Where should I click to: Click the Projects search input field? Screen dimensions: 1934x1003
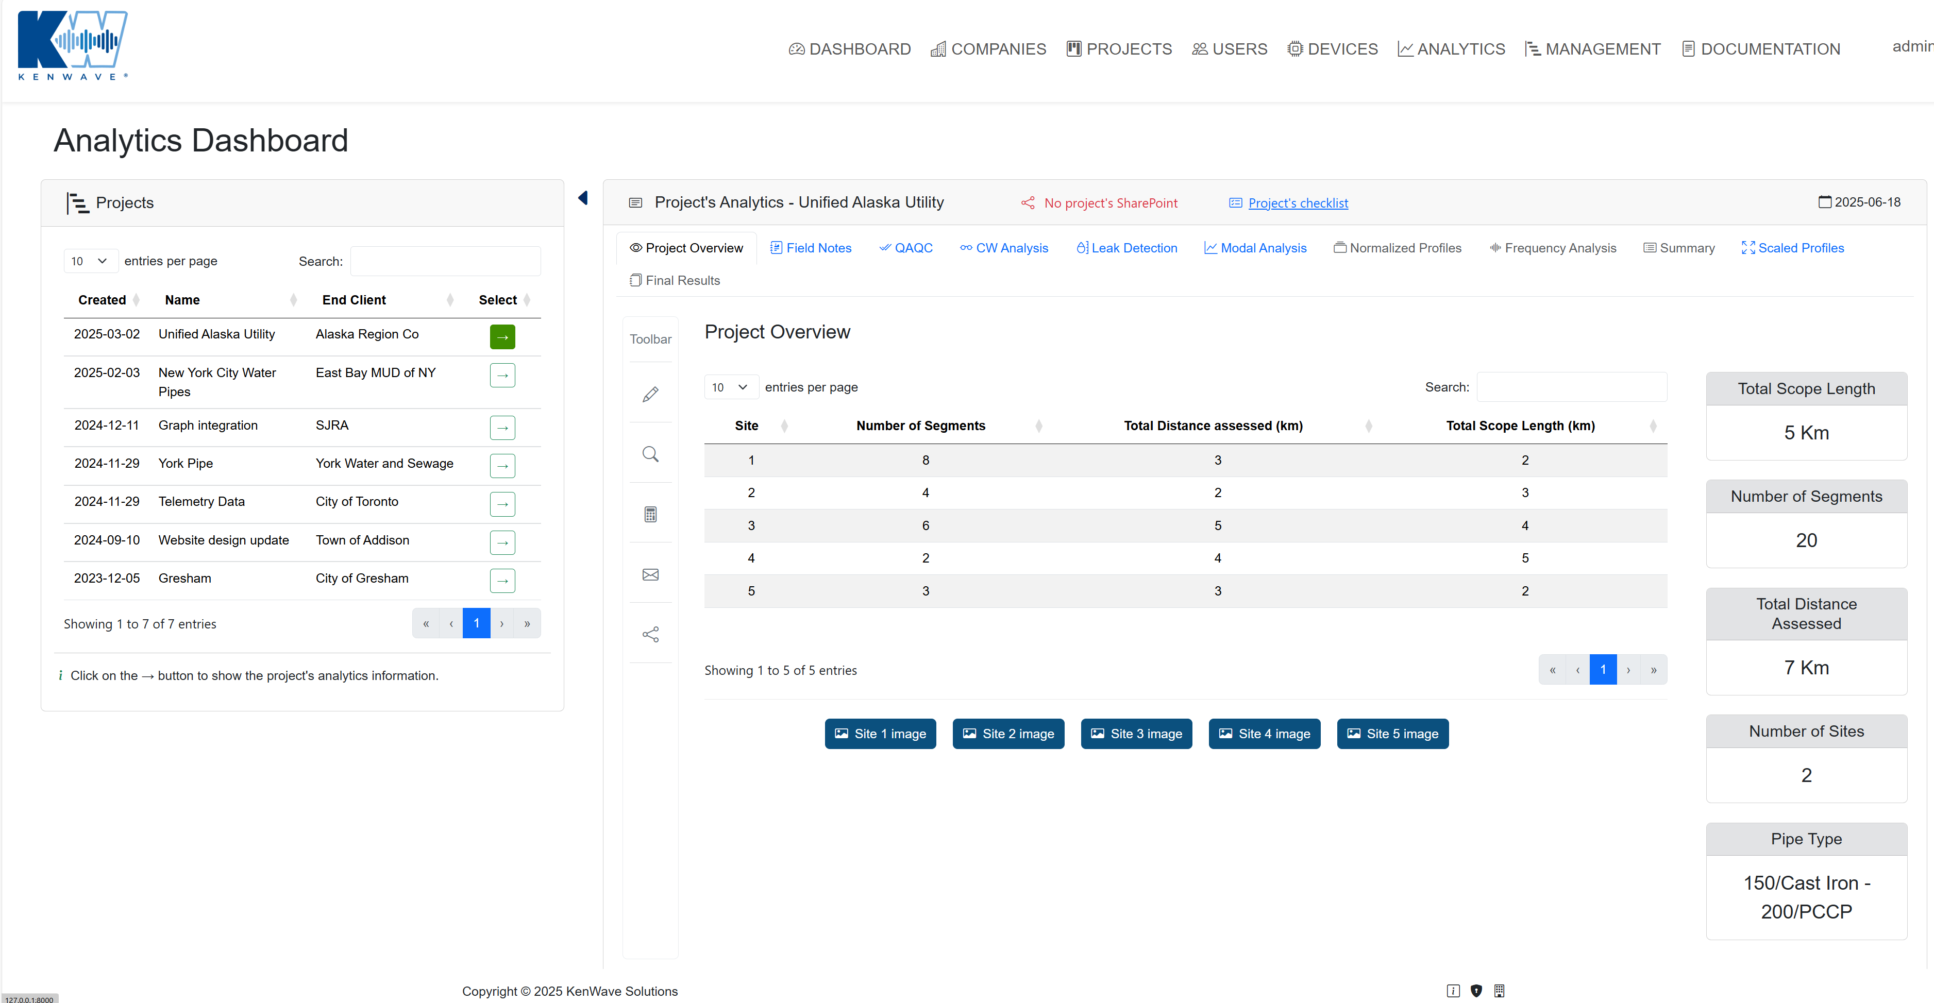pyautogui.click(x=445, y=261)
